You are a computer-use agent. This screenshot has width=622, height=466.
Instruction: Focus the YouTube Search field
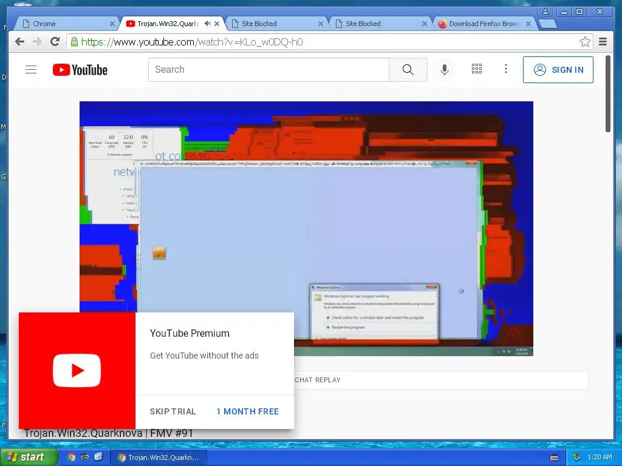click(268, 70)
